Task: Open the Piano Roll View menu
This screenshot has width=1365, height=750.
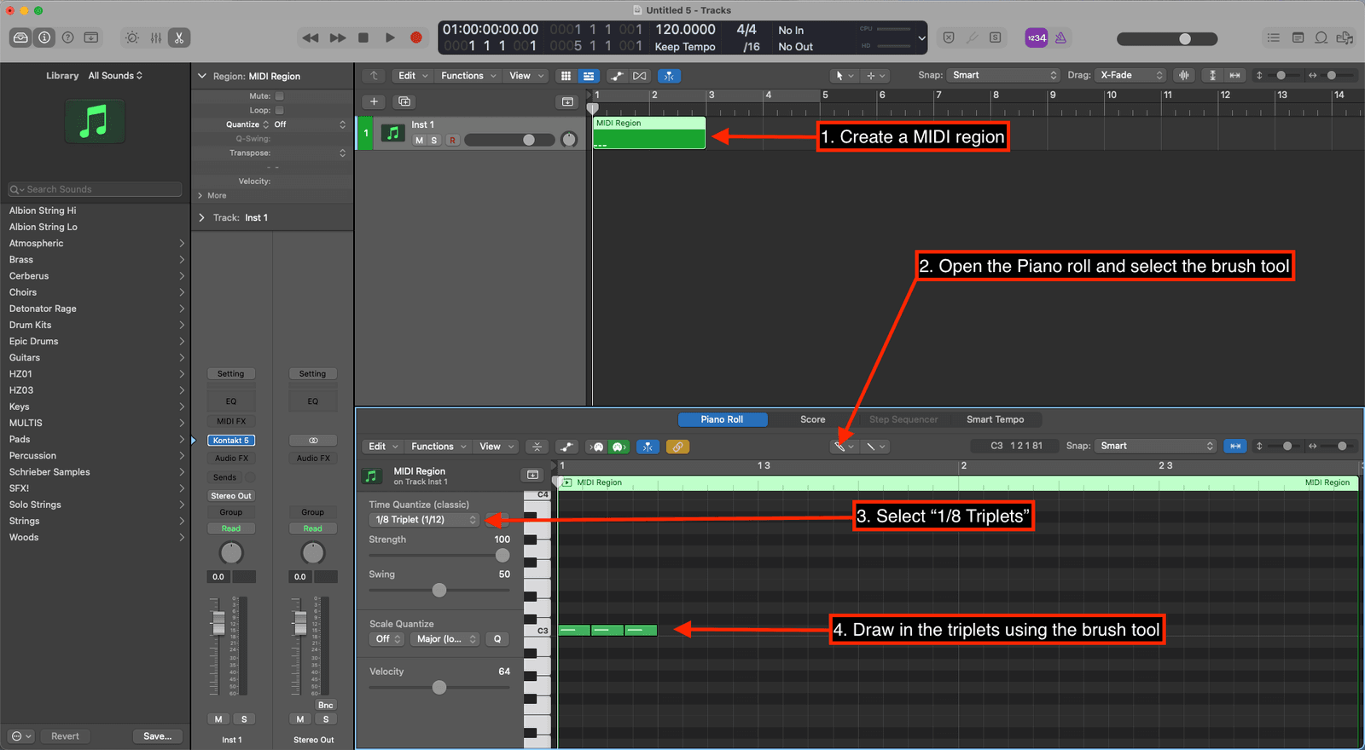Action: pyautogui.click(x=497, y=447)
